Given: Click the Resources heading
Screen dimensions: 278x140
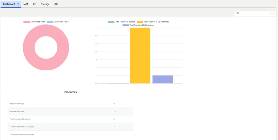Looking at the screenshot, I should tap(70, 92).
